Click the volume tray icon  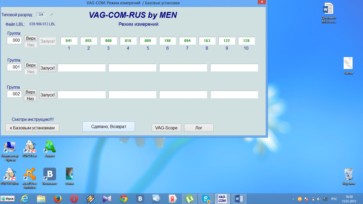pos(319,199)
